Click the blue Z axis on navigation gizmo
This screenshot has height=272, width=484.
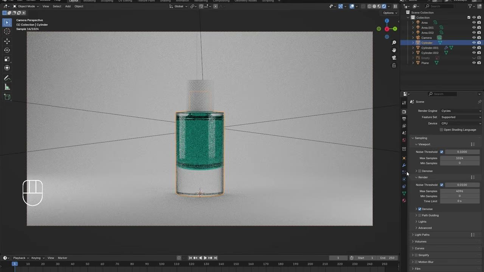pyautogui.click(x=387, y=21)
